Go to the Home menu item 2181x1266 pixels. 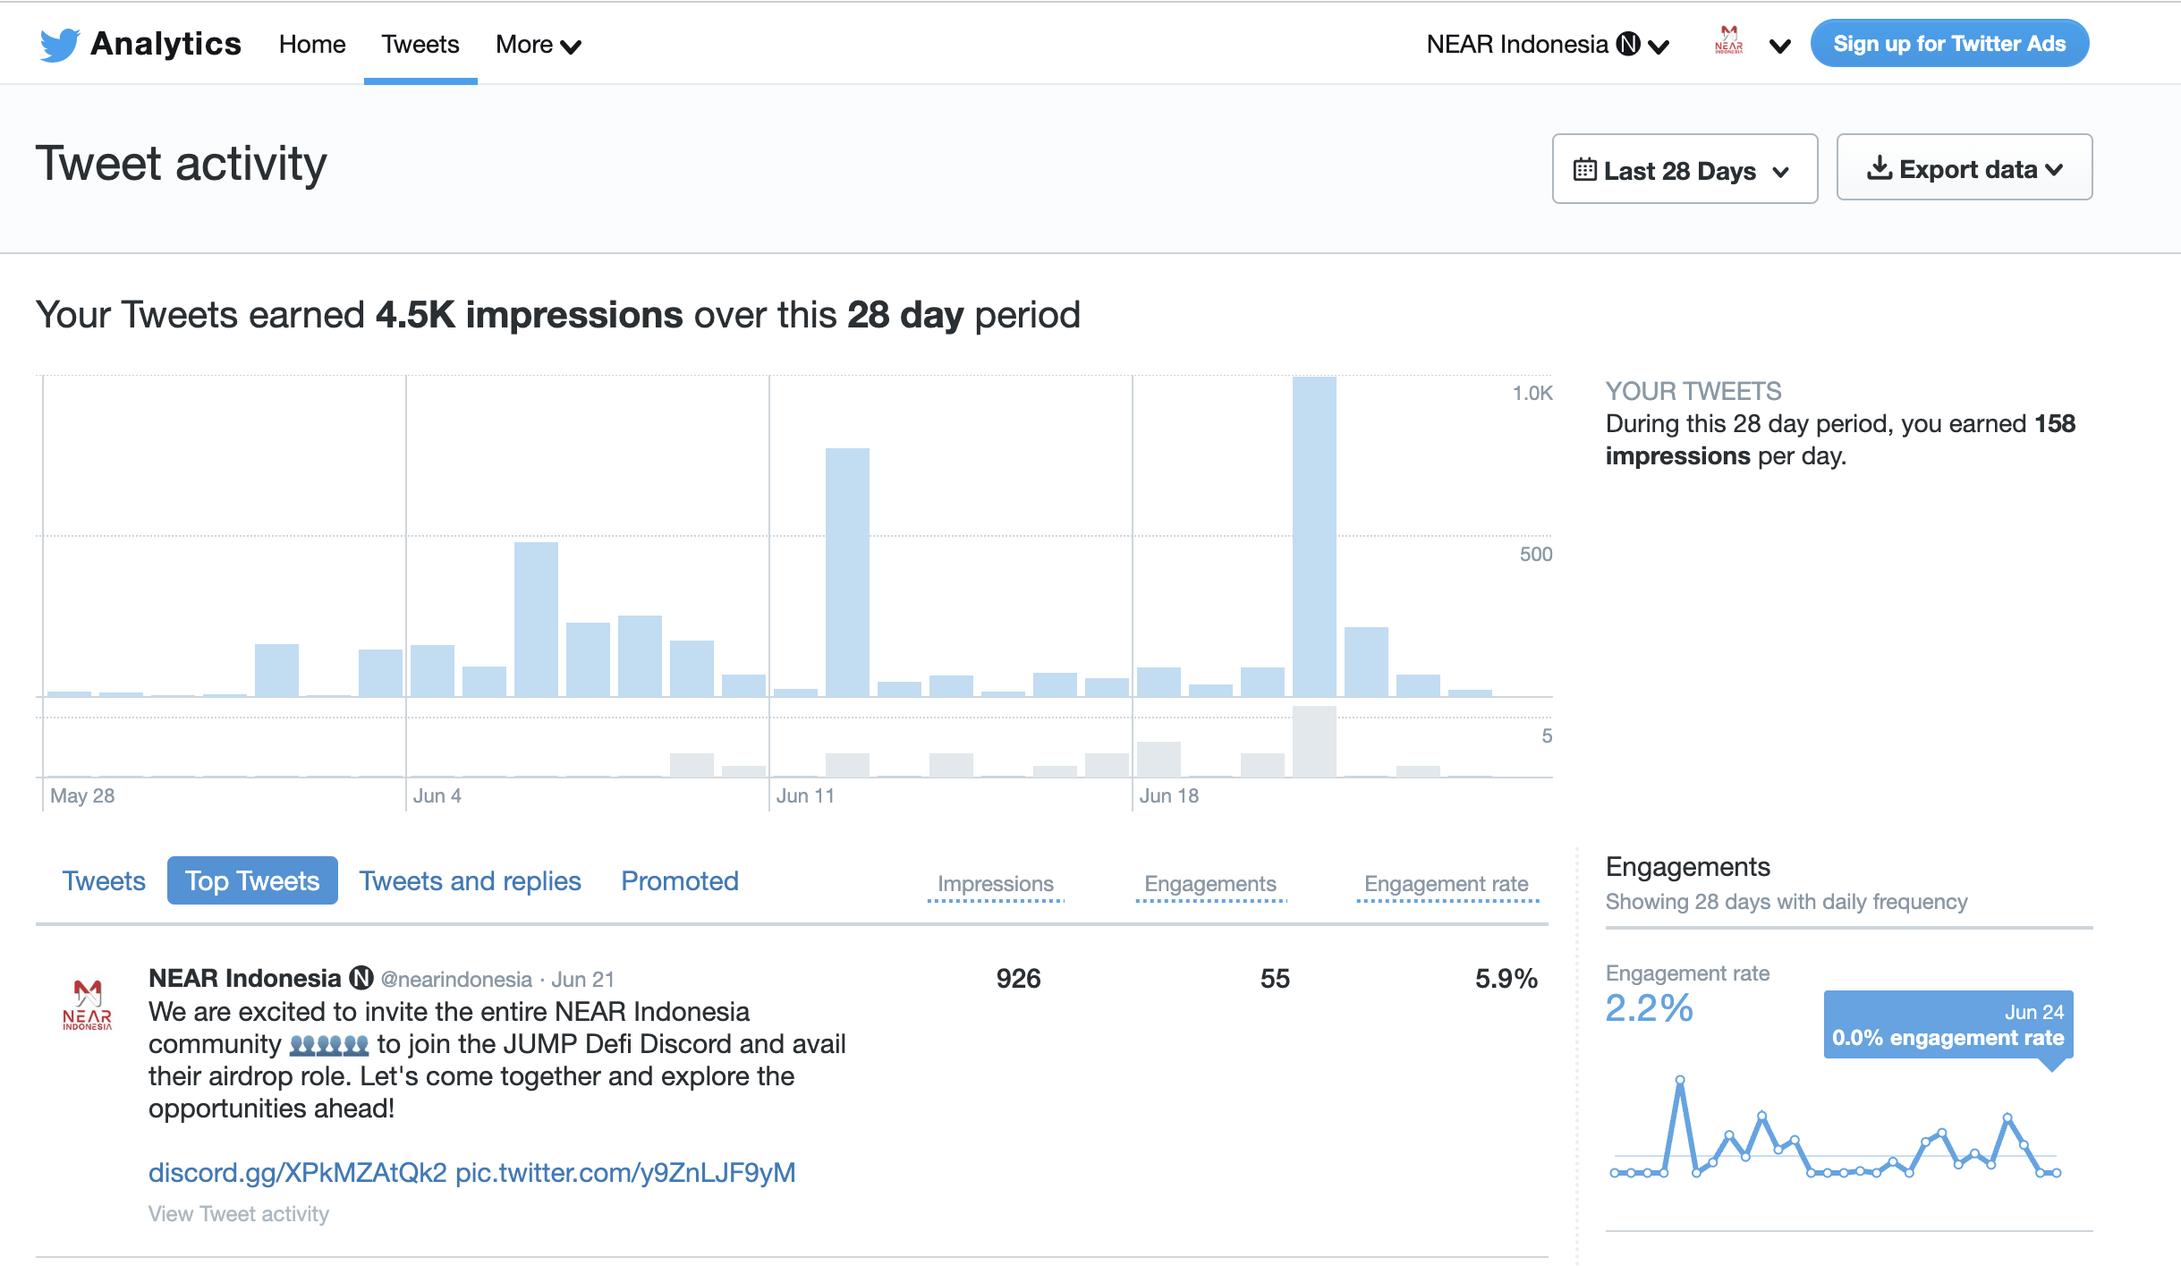coord(311,44)
